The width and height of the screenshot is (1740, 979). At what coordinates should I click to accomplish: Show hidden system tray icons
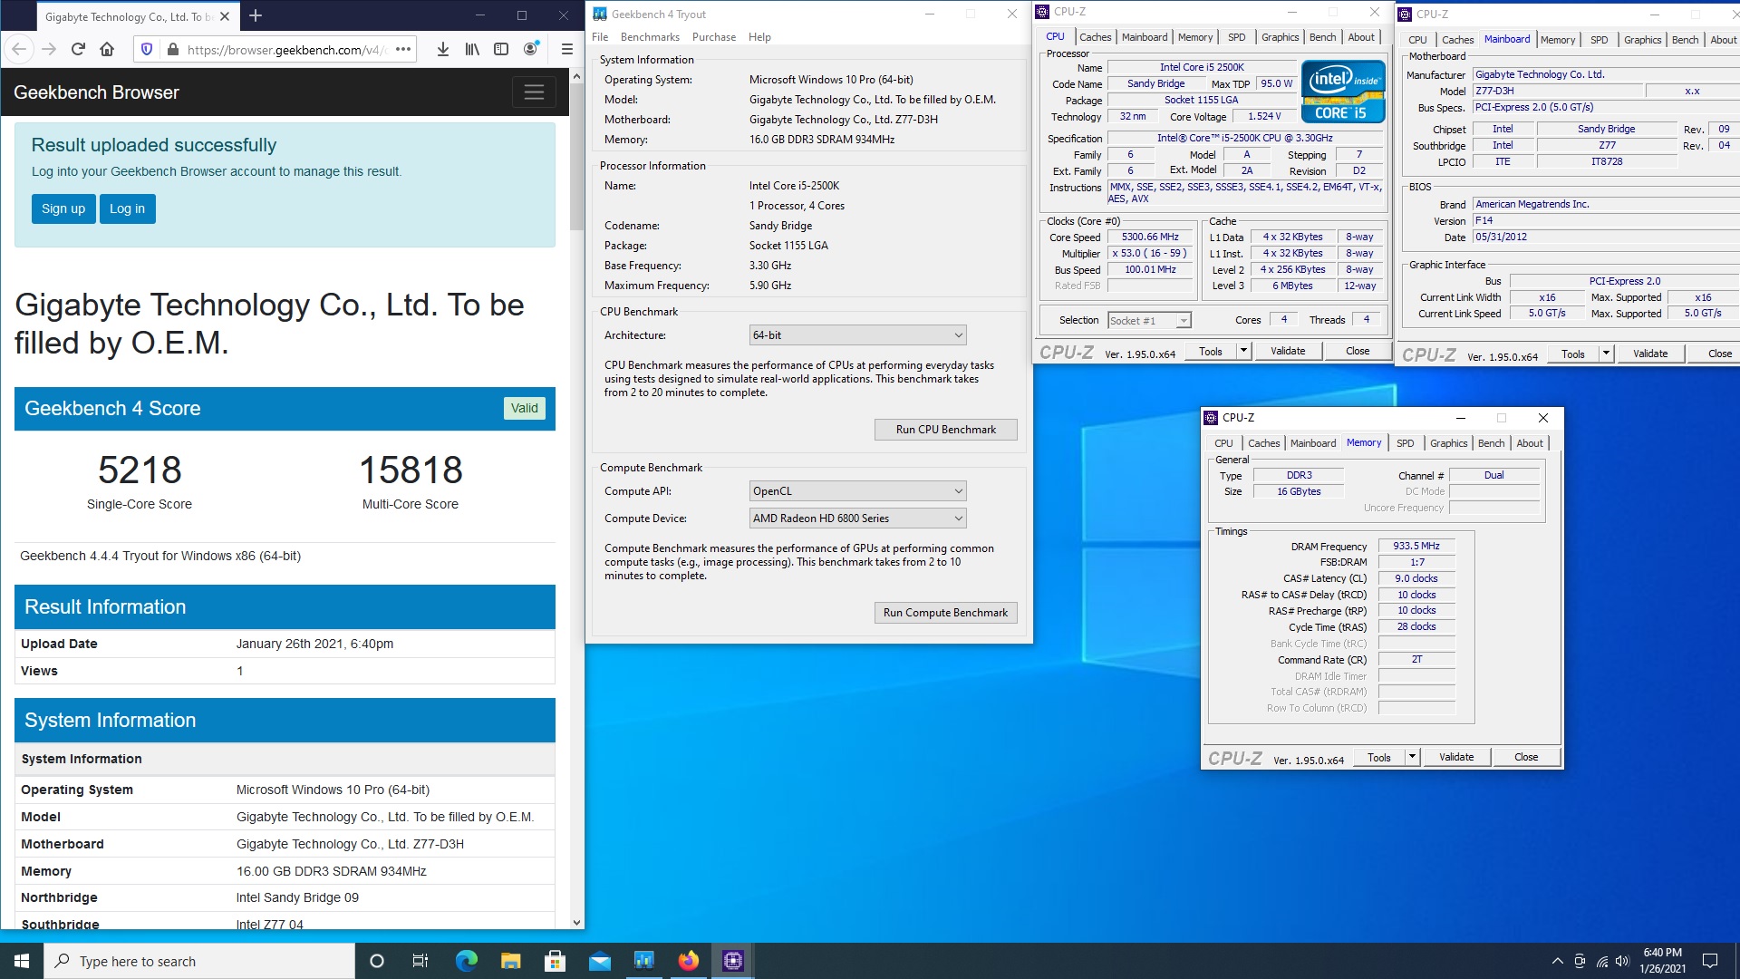pyautogui.click(x=1557, y=961)
